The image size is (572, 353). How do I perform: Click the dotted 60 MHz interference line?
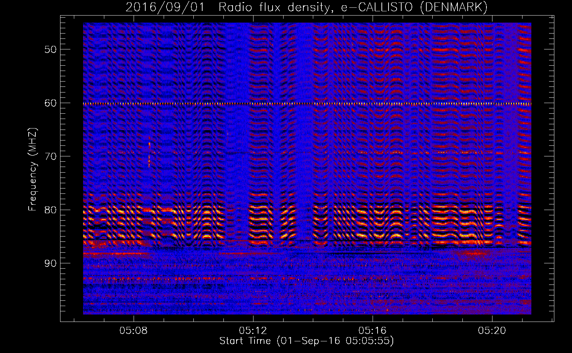[307, 104]
